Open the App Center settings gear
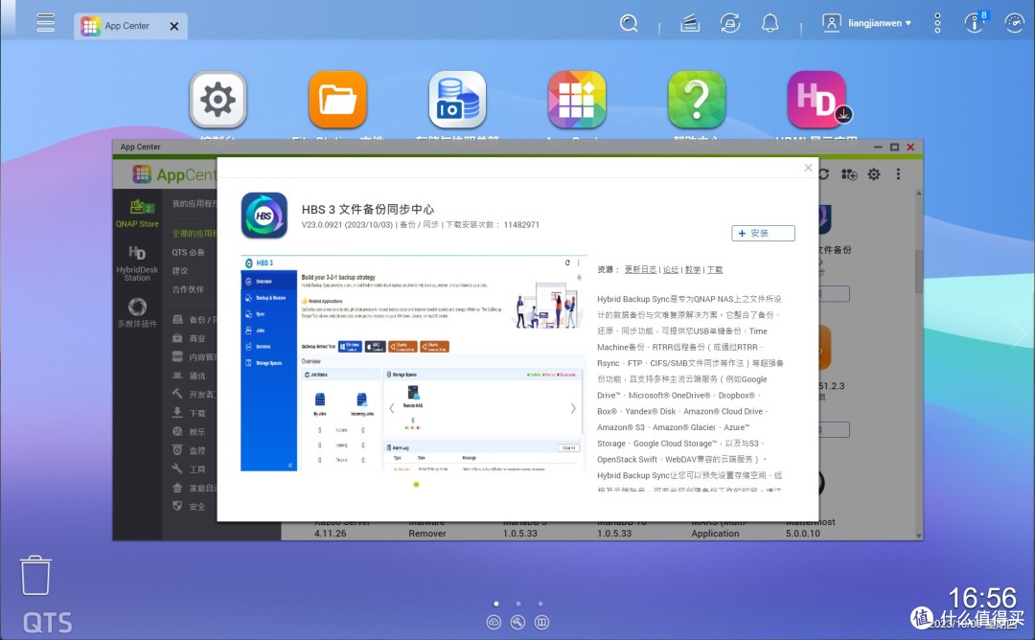This screenshot has width=1035, height=640. (x=874, y=174)
